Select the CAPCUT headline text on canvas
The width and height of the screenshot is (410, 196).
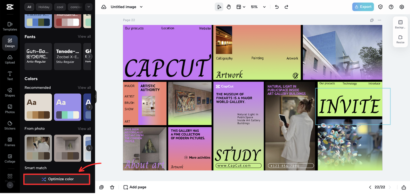pos(168,67)
